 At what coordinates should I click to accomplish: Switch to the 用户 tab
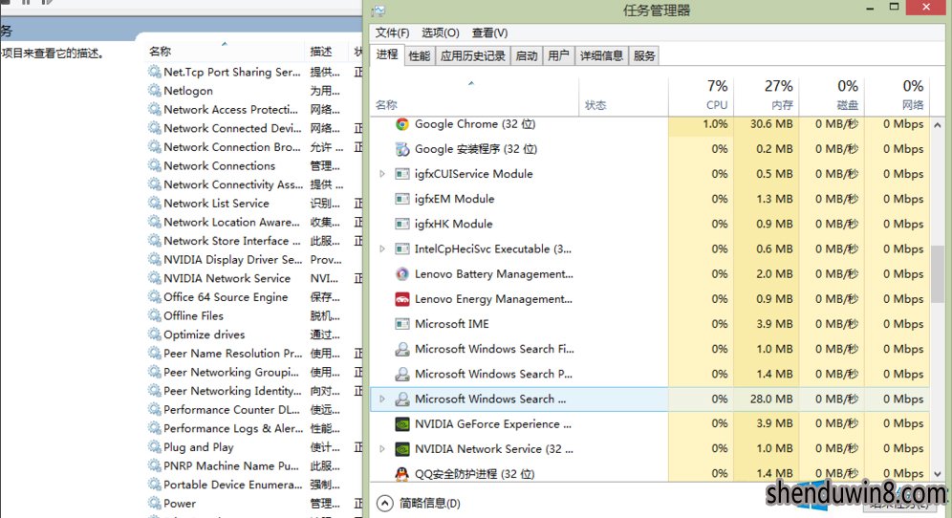tap(558, 55)
